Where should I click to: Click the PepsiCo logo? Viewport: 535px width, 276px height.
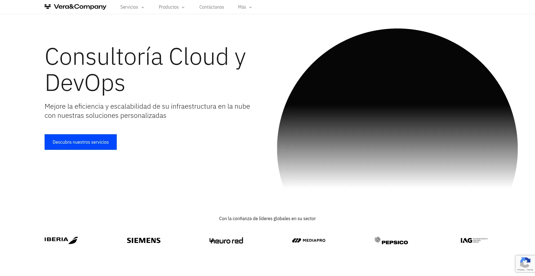tap(391, 241)
